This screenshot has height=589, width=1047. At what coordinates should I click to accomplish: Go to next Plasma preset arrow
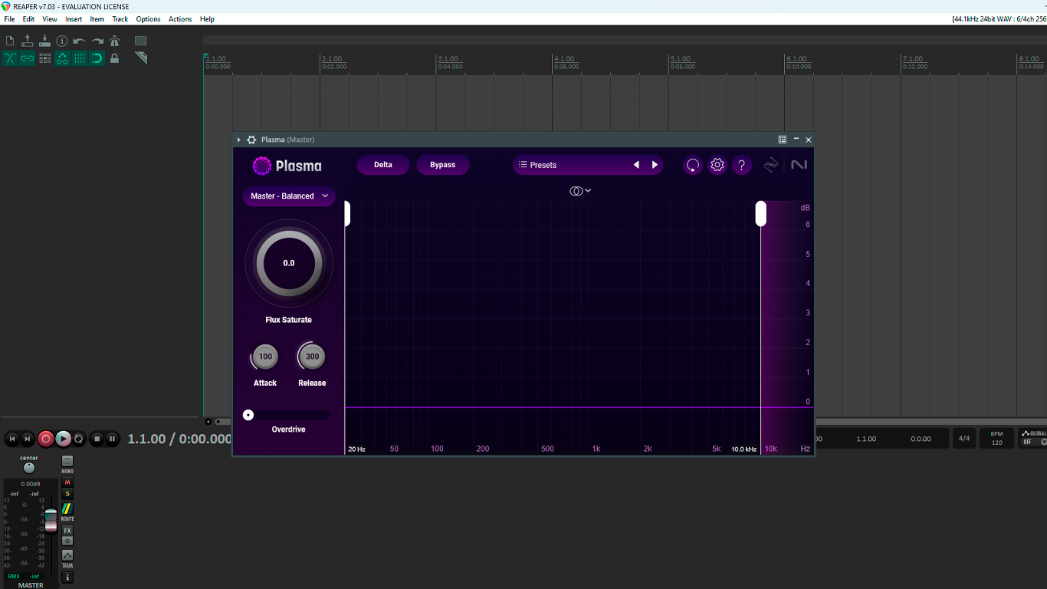[x=655, y=165]
